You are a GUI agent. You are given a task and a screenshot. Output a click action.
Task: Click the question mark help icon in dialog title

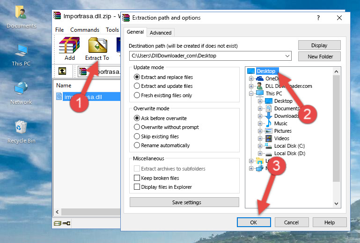click(x=318, y=18)
